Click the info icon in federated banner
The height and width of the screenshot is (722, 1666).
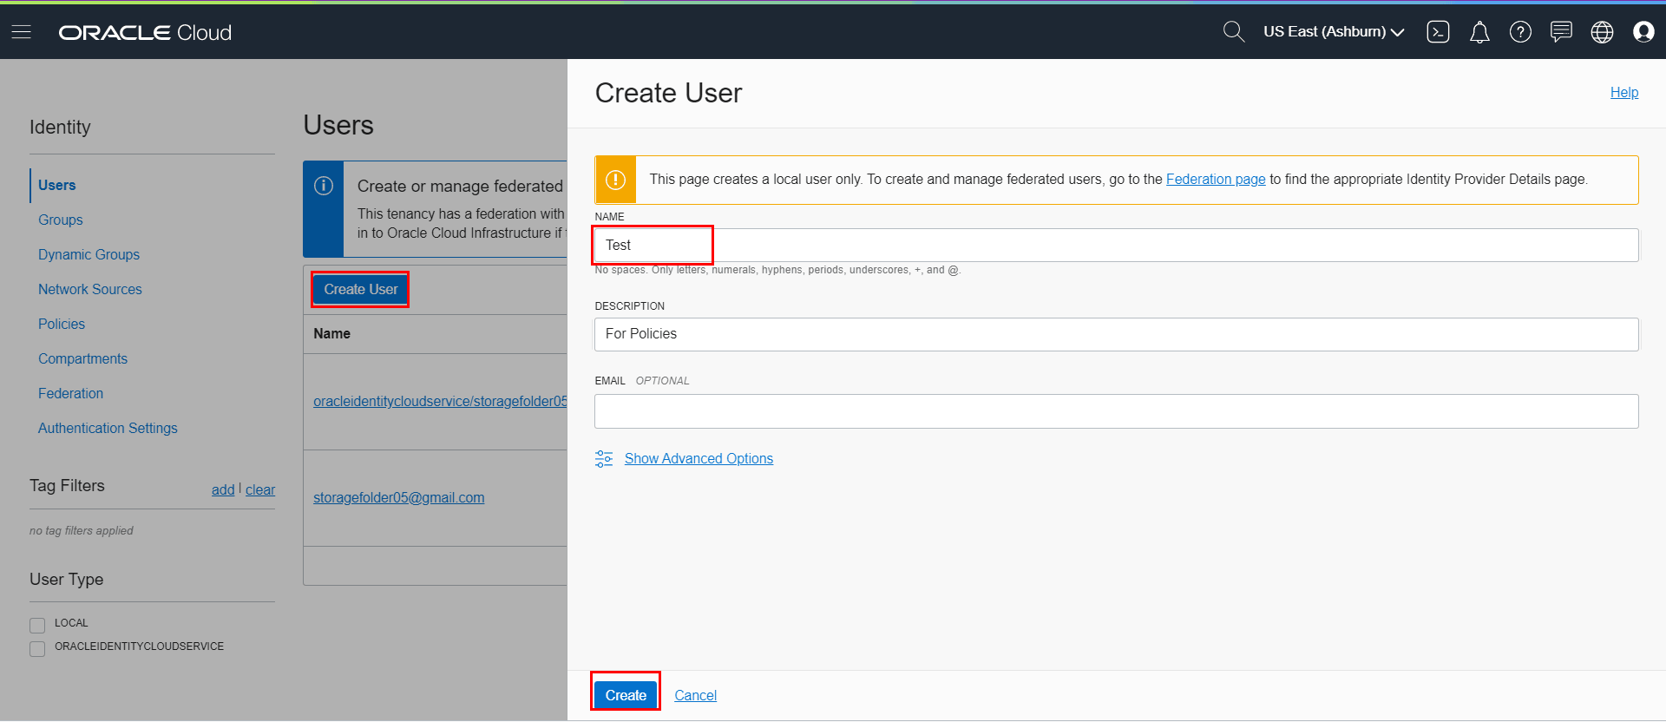click(x=324, y=186)
